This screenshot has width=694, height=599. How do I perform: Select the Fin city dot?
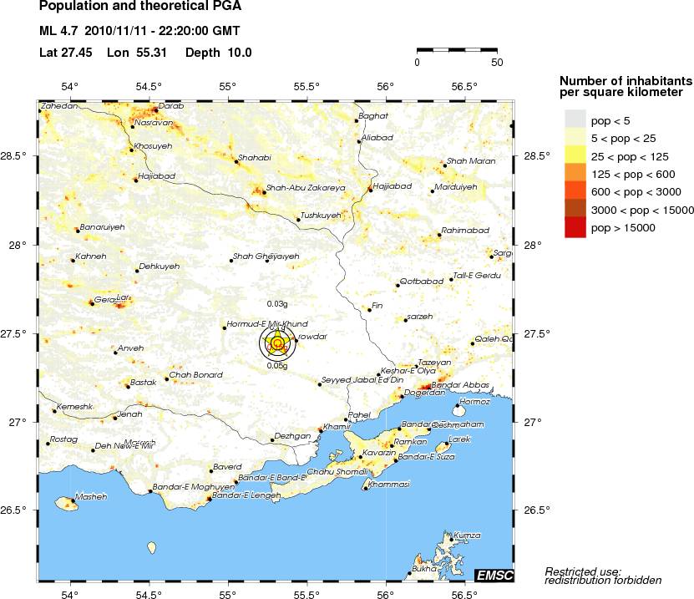pyautogui.click(x=369, y=310)
